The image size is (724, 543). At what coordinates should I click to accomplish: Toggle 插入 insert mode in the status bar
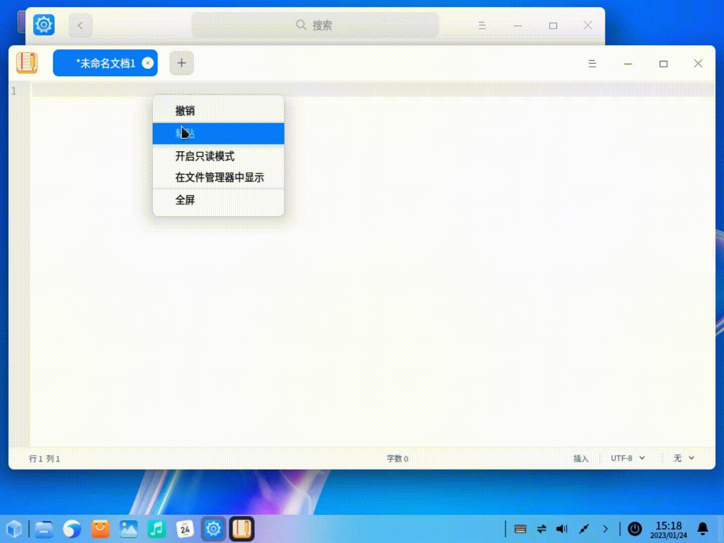(x=581, y=459)
